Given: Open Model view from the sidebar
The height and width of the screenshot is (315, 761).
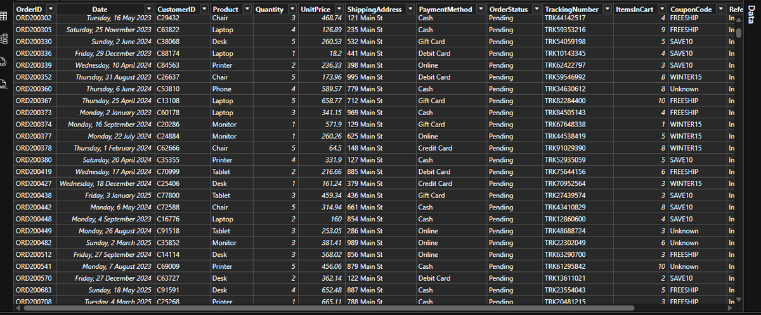Looking at the screenshot, I should (x=4, y=39).
